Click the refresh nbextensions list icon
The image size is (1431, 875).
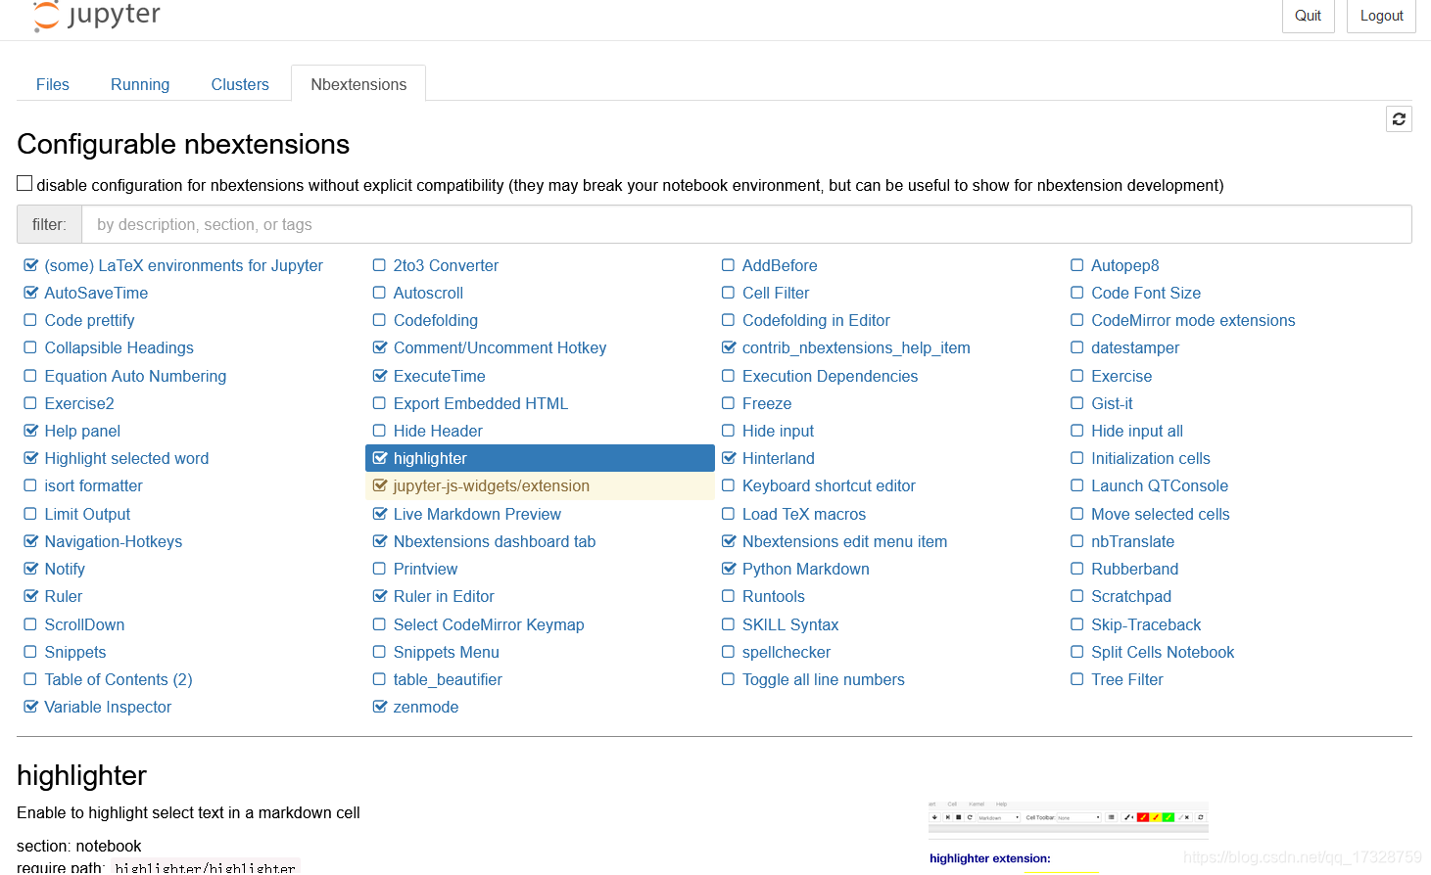1399,119
